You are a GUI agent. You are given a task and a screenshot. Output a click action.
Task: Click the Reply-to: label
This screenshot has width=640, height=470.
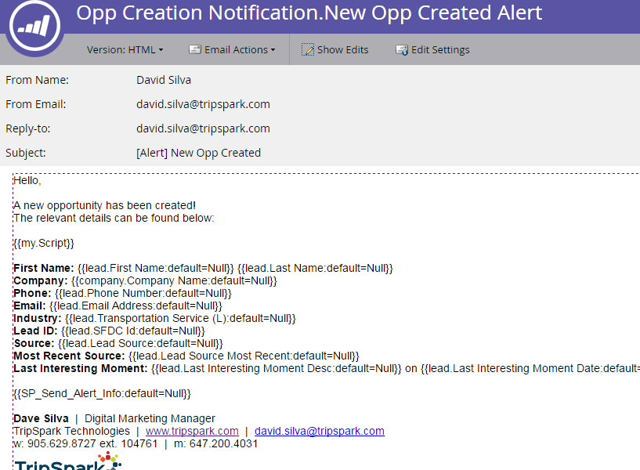click(x=27, y=128)
